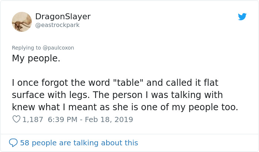Screen dimensions: 259x152
Task: Visit the @eastrockpark handle
Action: [x=57, y=25]
